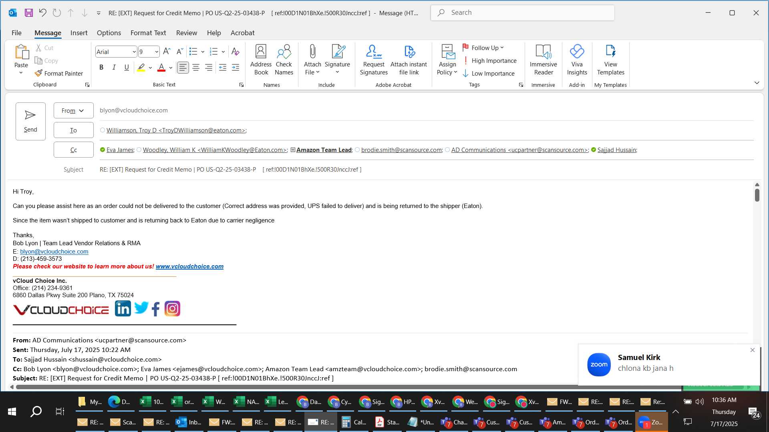Click the taskbar Search magnifier
This screenshot has width=769, height=432.
point(36,412)
